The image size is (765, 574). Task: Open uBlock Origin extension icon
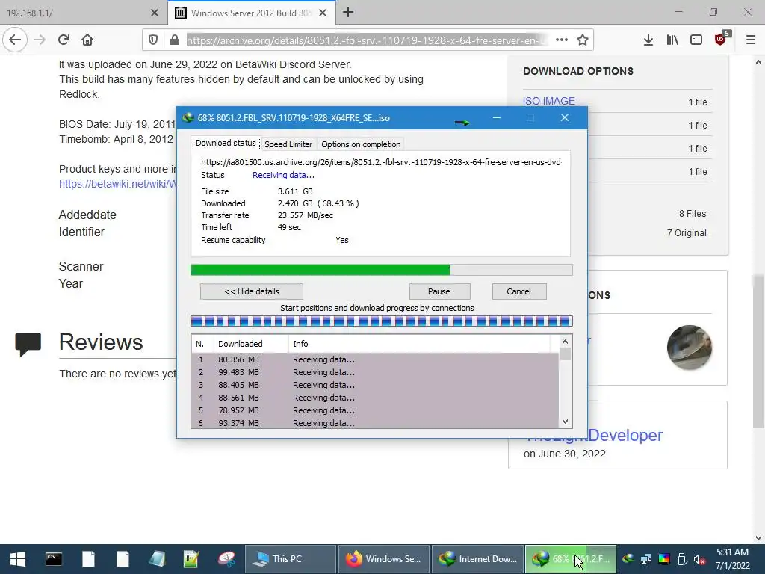(721, 39)
